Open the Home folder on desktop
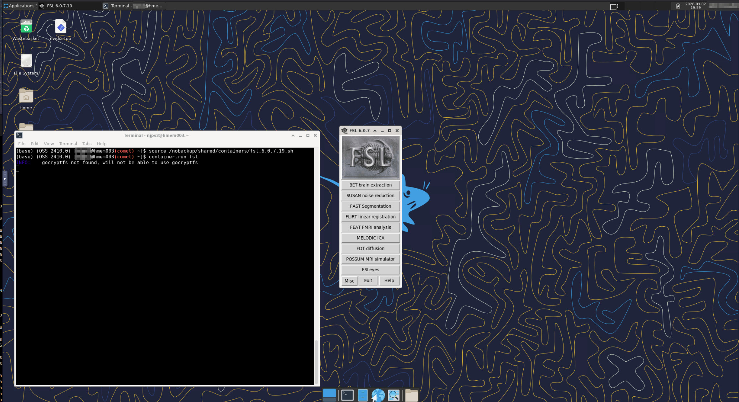This screenshot has height=402, width=739. [26, 97]
